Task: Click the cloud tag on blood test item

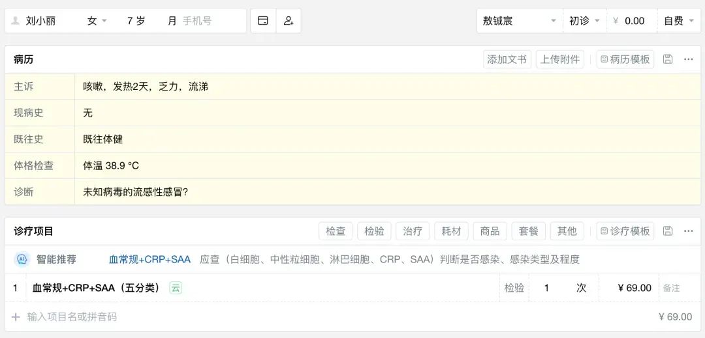Action: (176, 288)
